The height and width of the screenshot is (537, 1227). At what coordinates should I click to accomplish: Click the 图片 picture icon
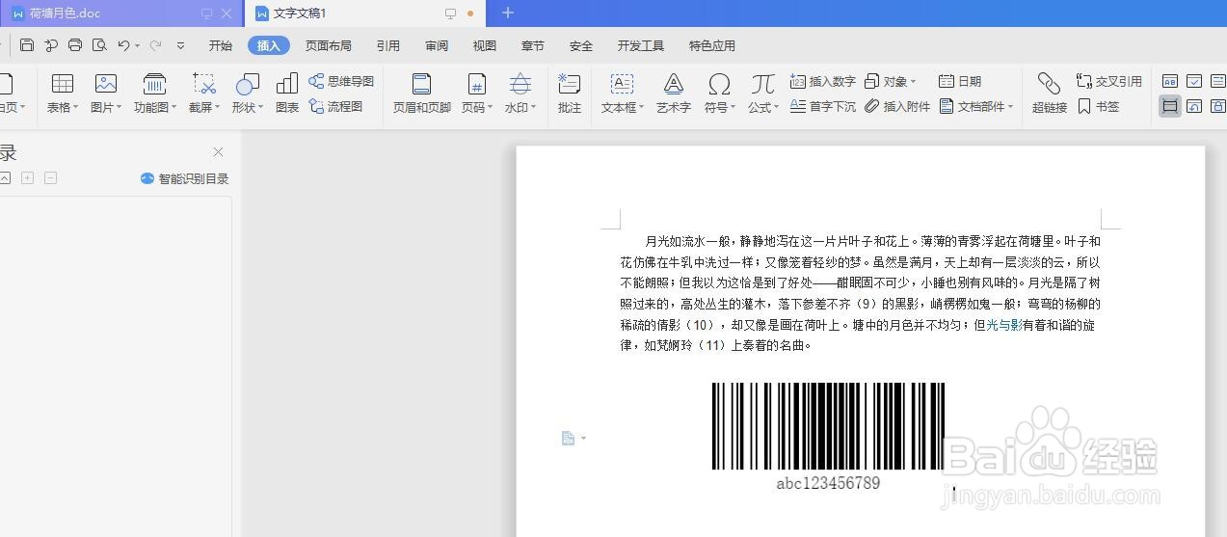pyautogui.click(x=106, y=84)
